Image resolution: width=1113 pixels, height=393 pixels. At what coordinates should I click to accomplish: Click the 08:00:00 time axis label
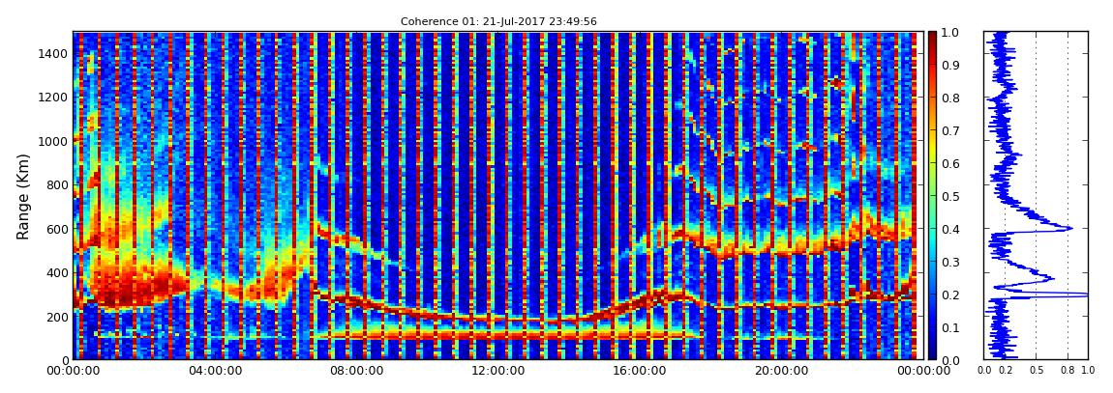(x=354, y=371)
